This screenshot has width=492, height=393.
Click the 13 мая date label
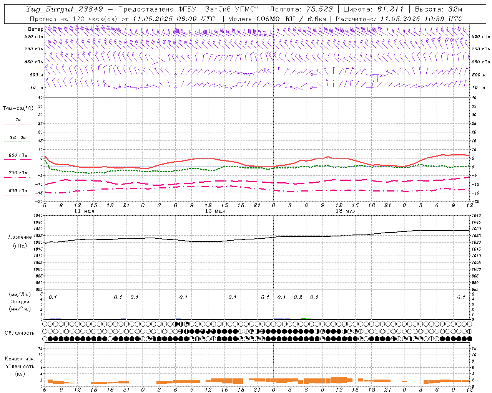point(346,211)
